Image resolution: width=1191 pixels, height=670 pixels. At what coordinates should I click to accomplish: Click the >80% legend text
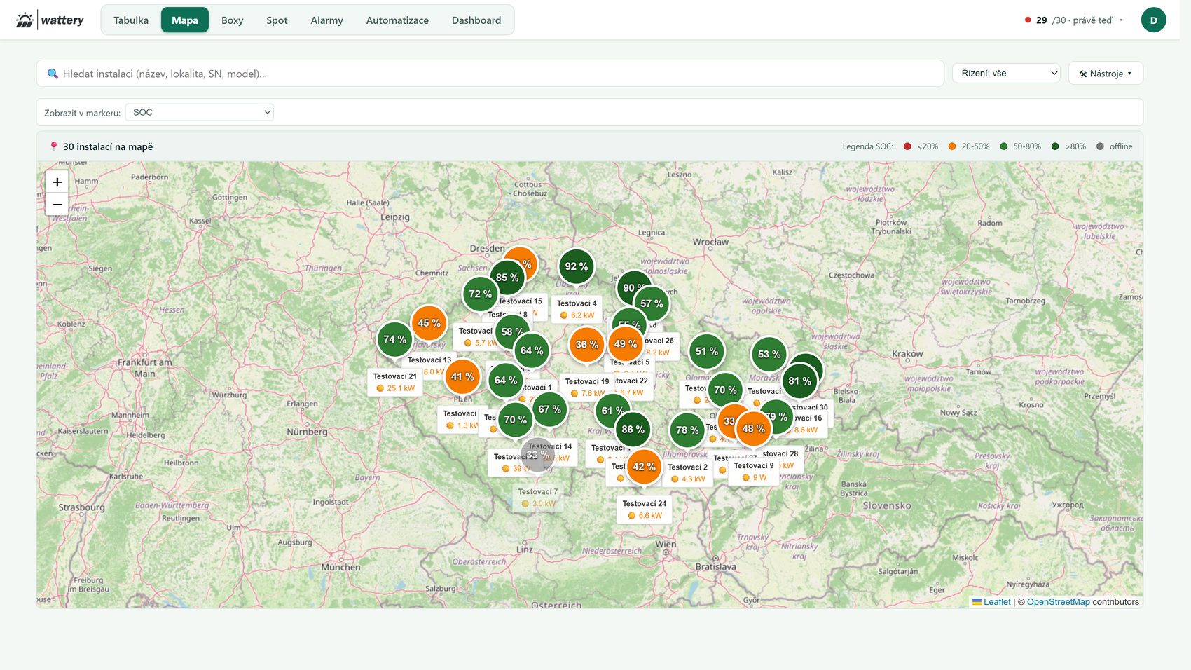(x=1075, y=146)
